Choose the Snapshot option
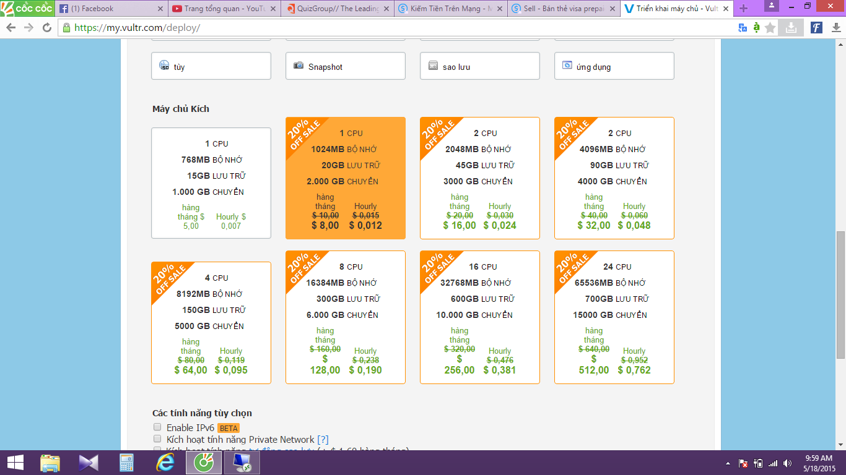This screenshot has height=475, width=846. click(x=346, y=66)
